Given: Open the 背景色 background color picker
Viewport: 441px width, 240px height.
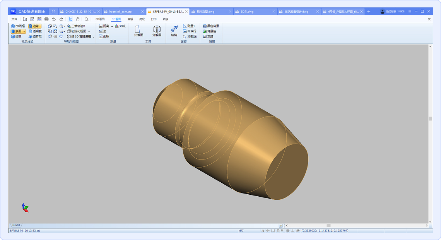Looking at the screenshot, I should pyautogui.click(x=210, y=31).
